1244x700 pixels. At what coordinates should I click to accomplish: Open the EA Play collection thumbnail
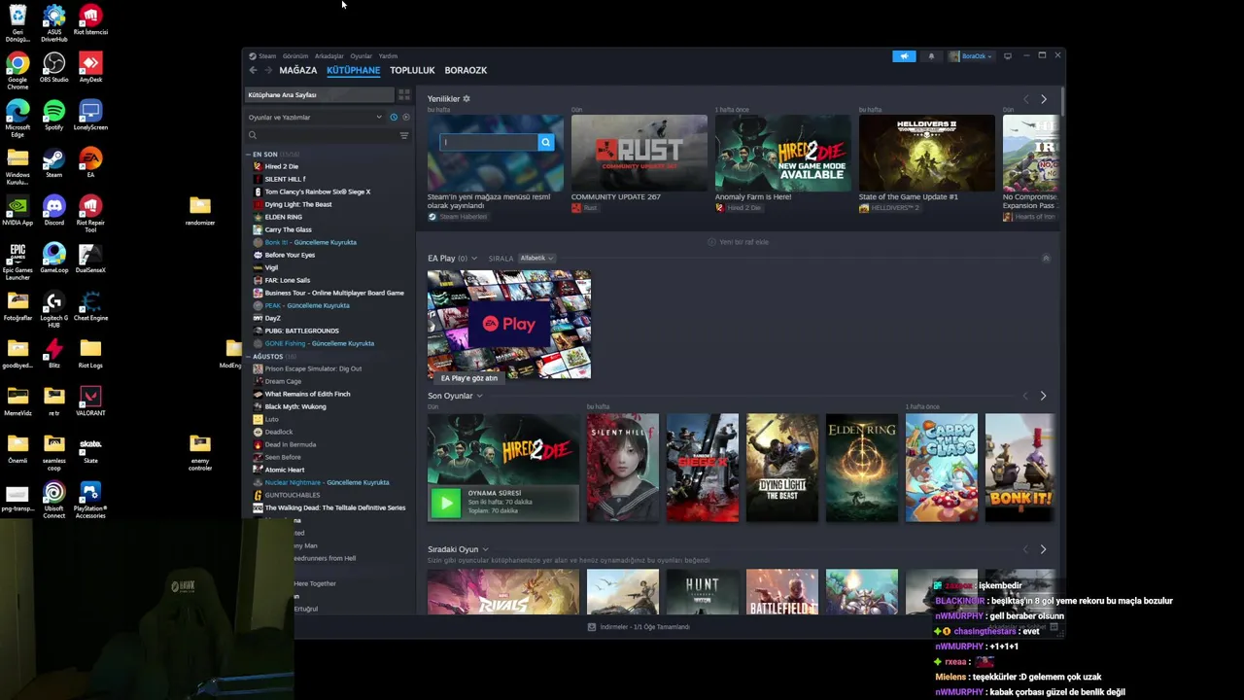(509, 325)
